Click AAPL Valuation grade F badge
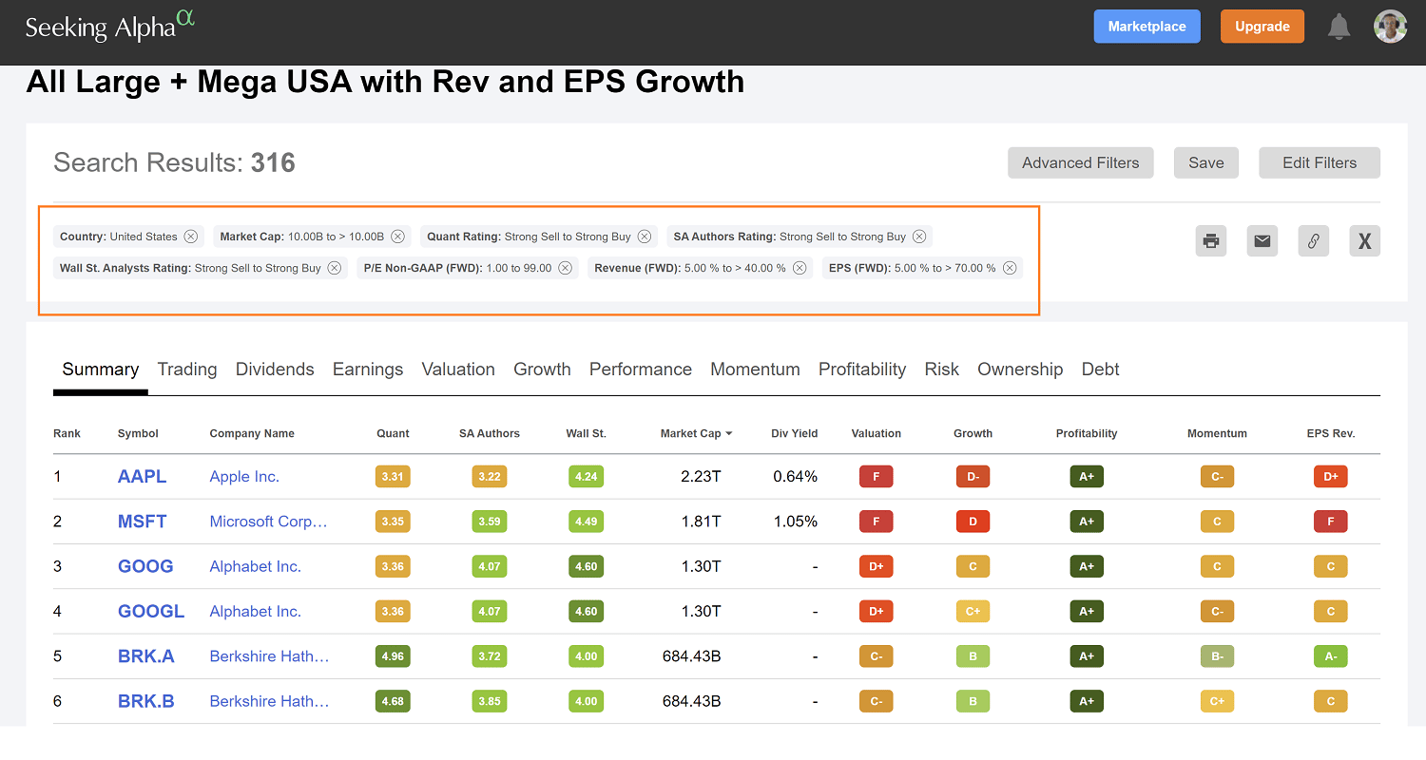The image size is (1426, 760). pos(876,477)
